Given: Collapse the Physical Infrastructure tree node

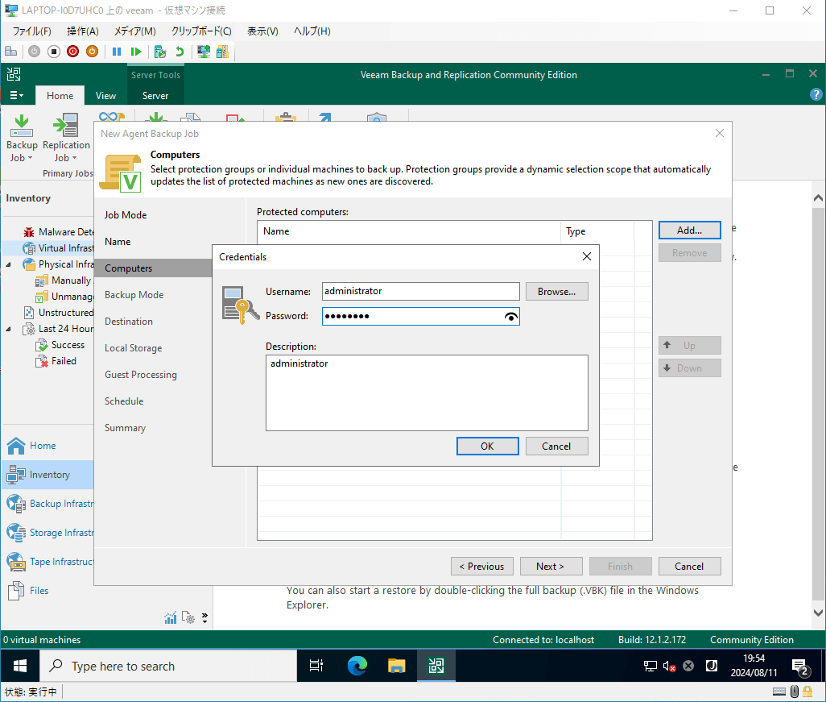Looking at the screenshot, I should pos(8,265).
